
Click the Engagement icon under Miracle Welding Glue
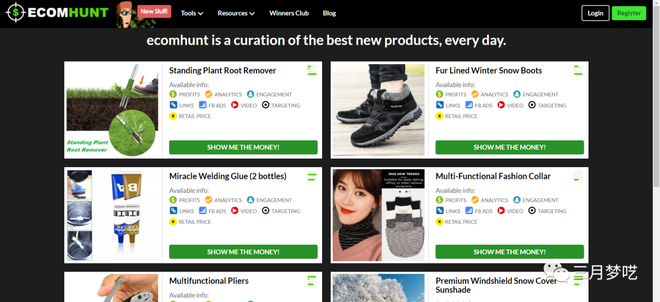pyautogui.click(x=251, y=200)
